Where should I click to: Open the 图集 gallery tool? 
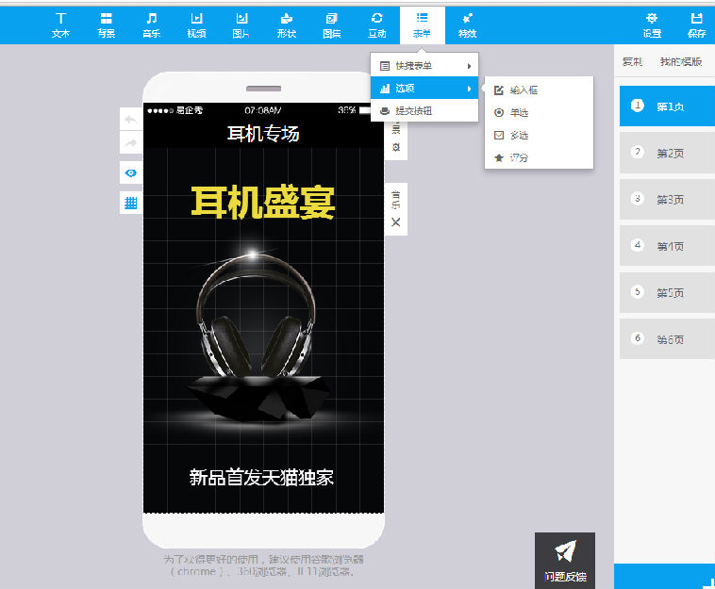pyautogui.click(x=331, y=25)
